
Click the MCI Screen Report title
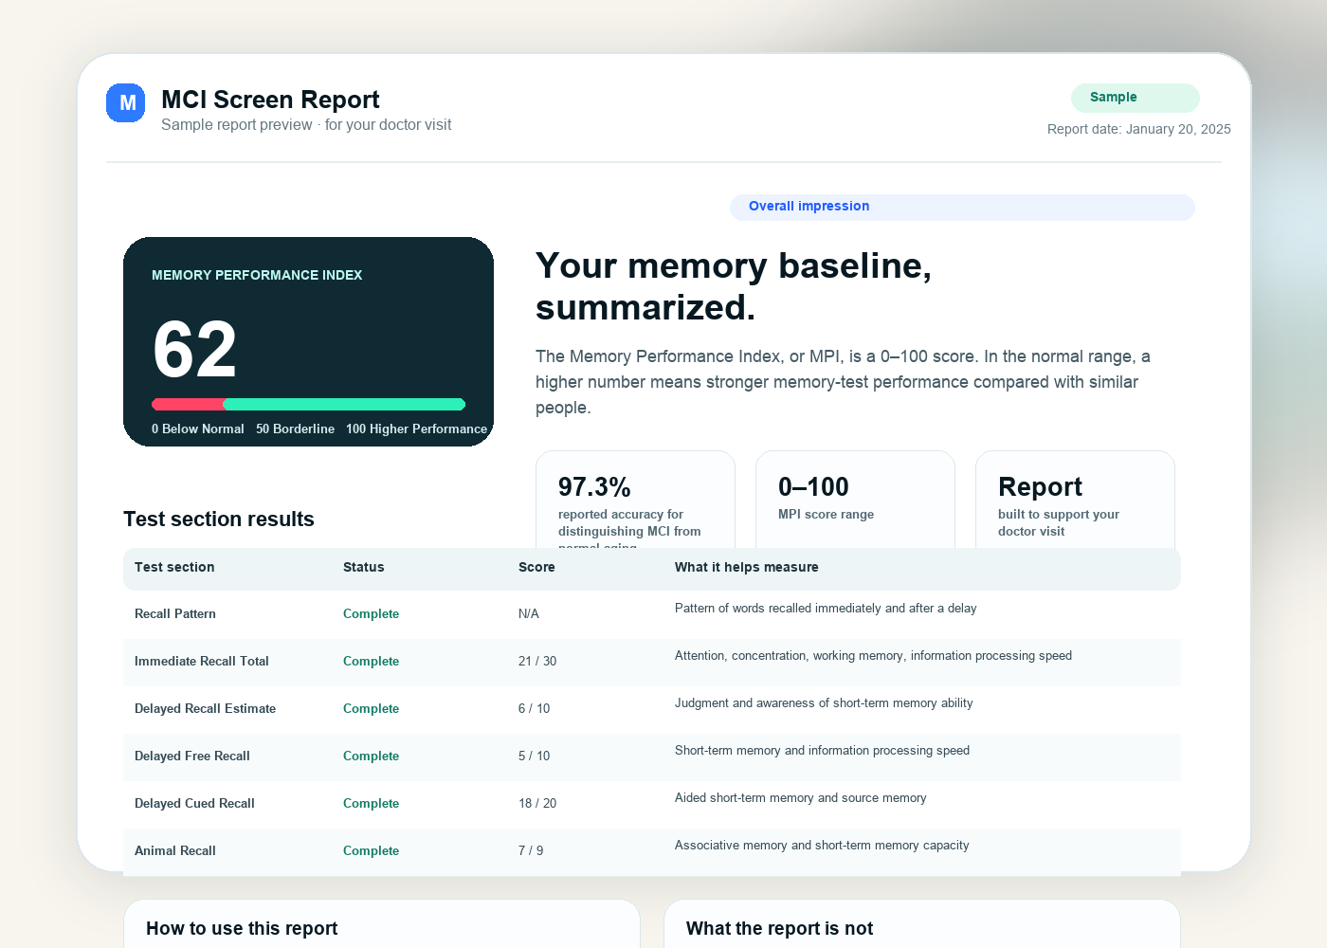270,100
